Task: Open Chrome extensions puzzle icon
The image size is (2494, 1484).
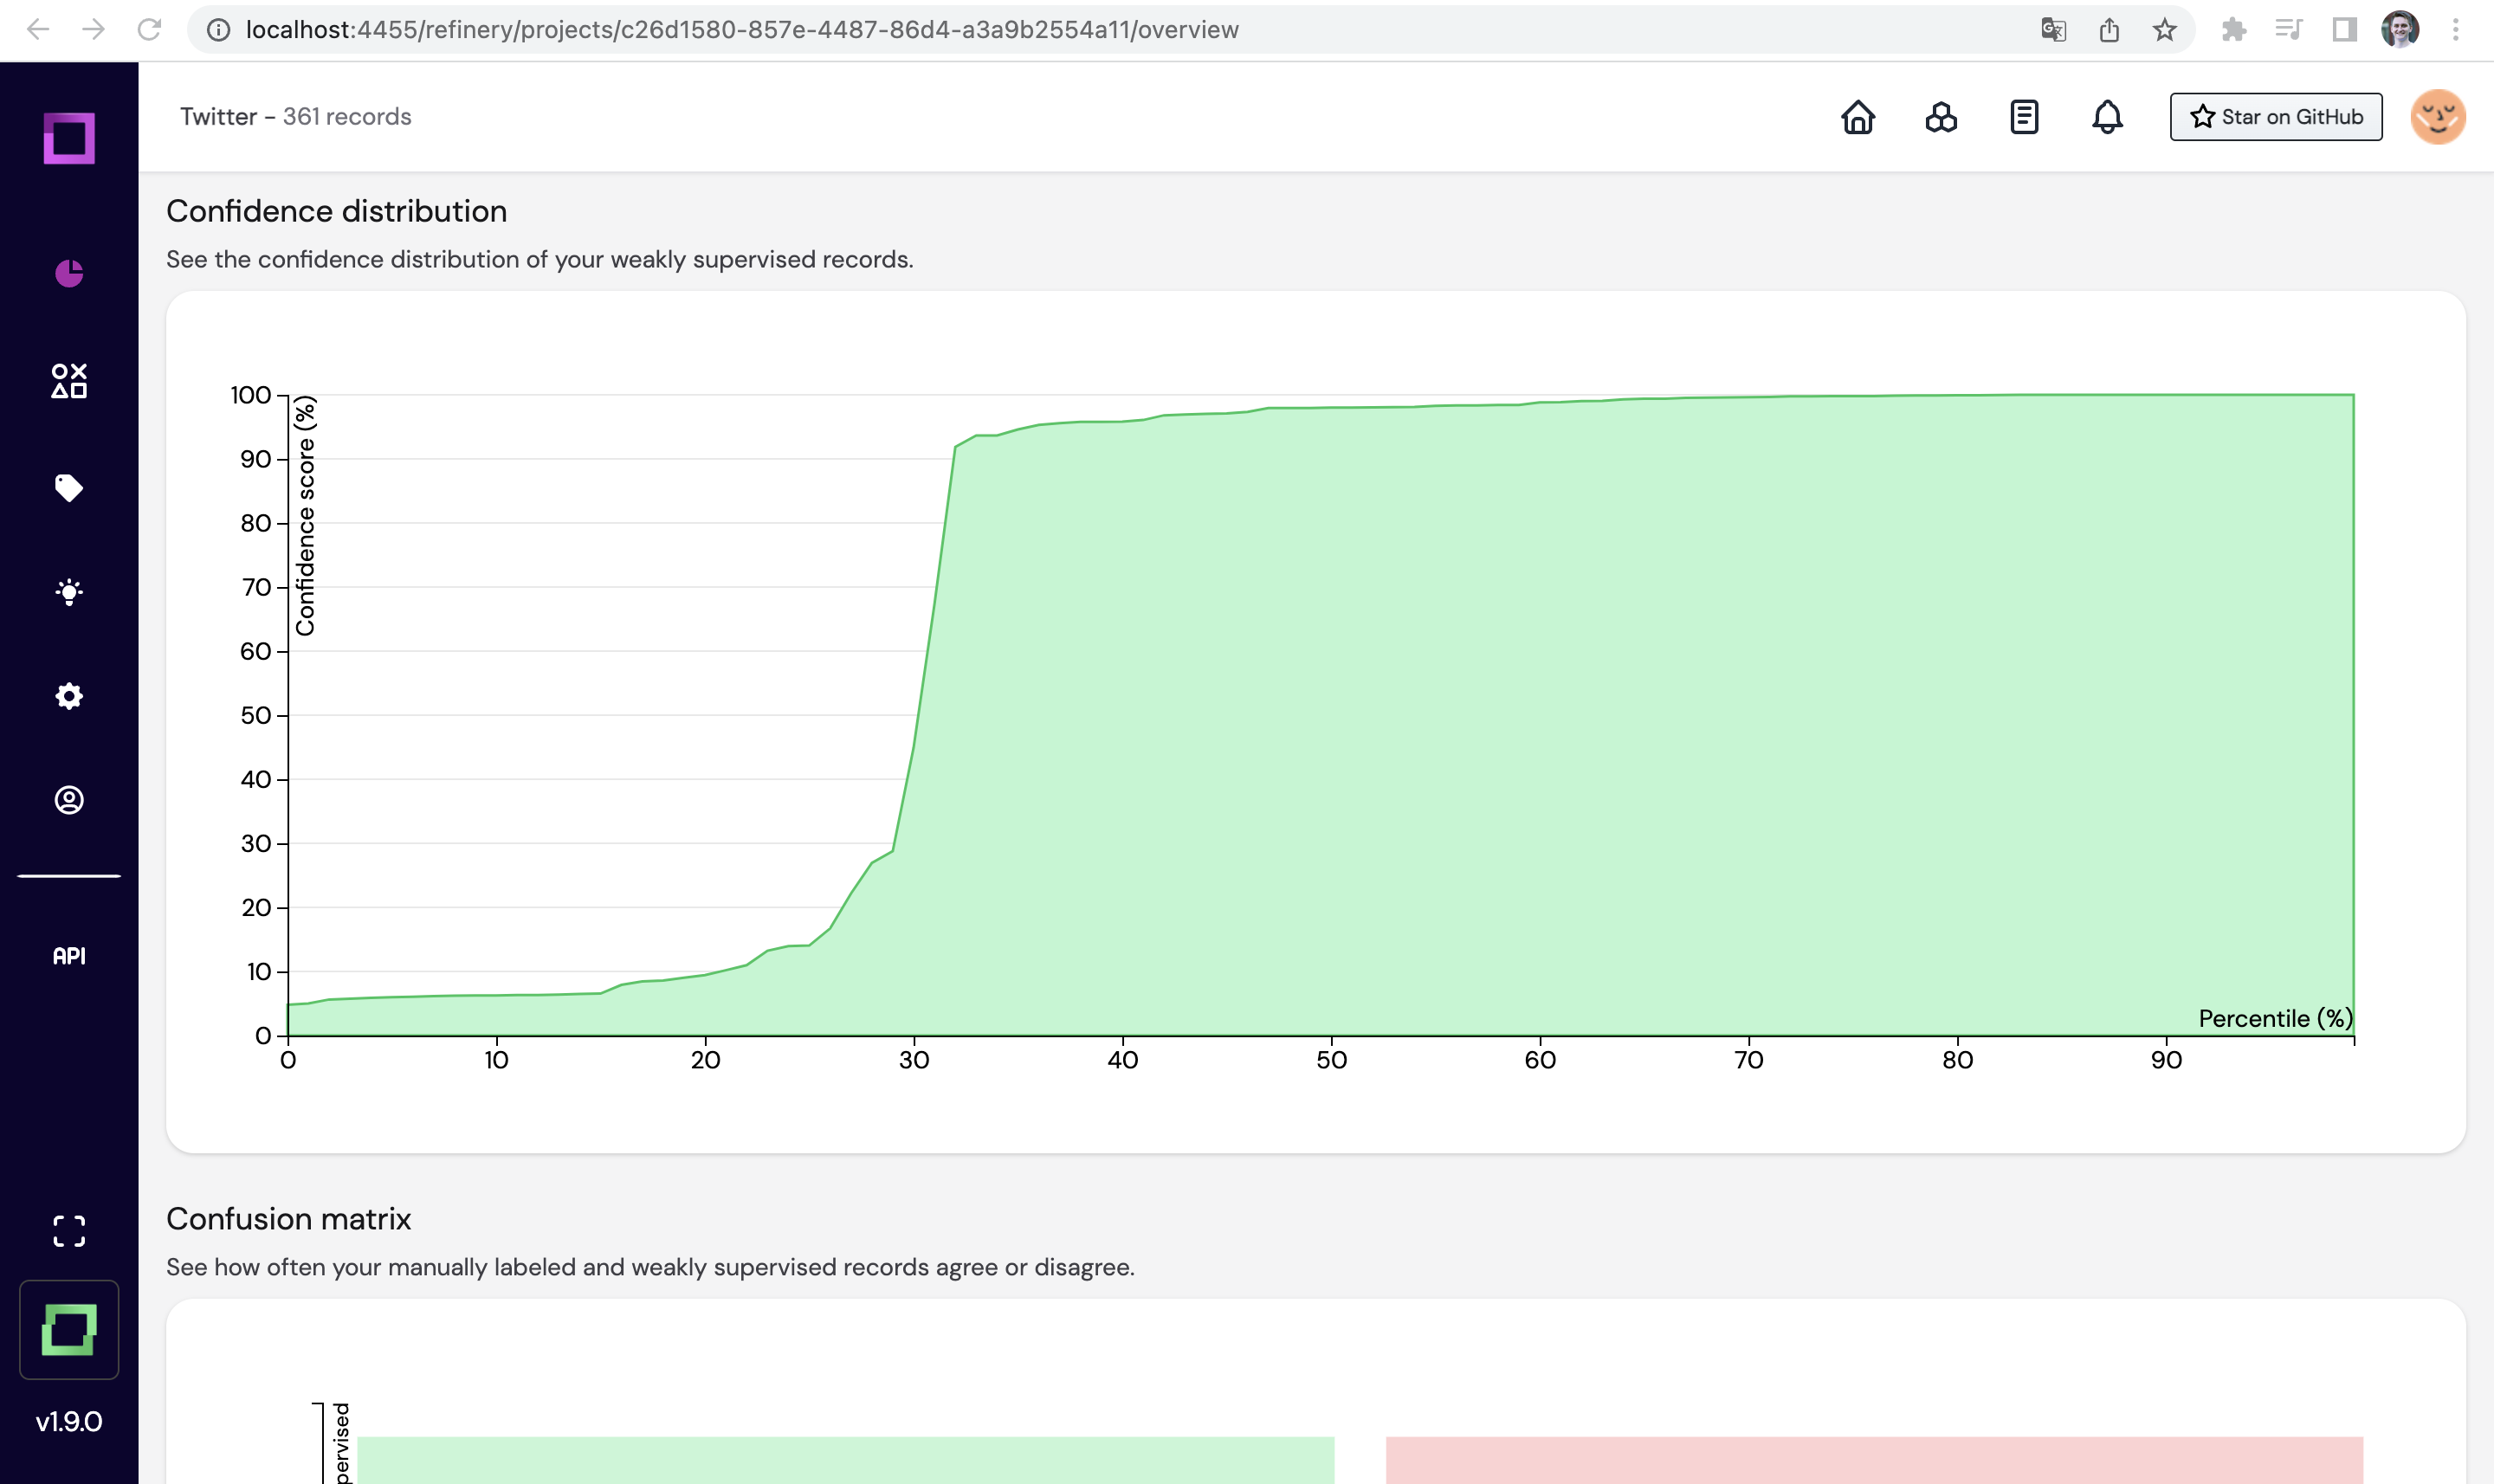Action: pyautogui.click(x=2234, y=30)
